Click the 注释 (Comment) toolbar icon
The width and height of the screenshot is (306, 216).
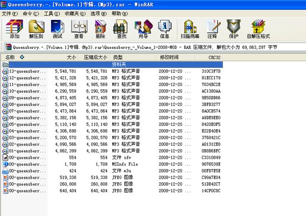tap(213, 29)
